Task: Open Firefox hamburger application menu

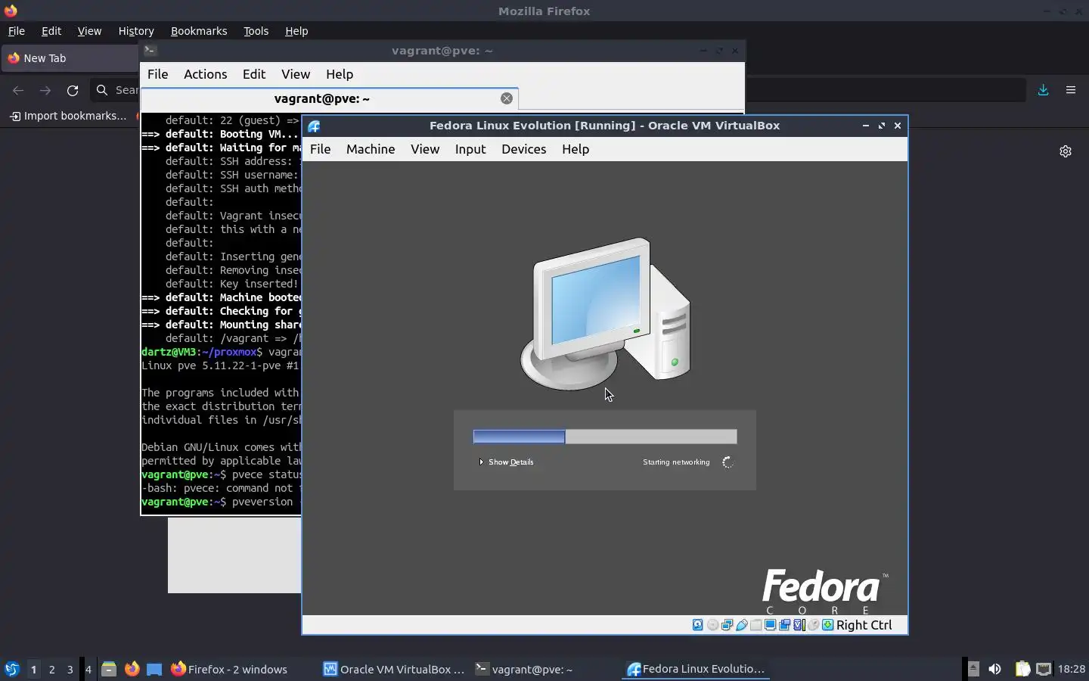Action: coord(1071,90)
